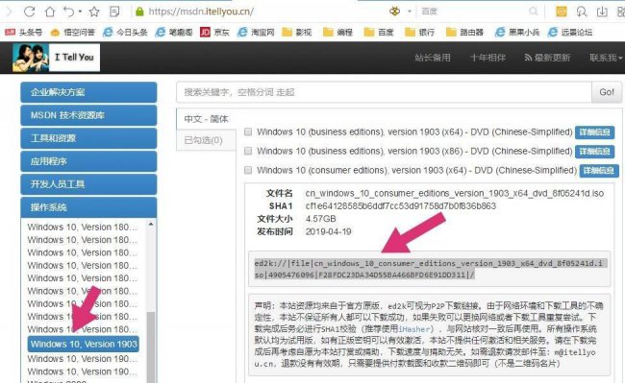Reload the page with the refresh icon
This screenshot has width=625, height=383.
click(30, 12)
